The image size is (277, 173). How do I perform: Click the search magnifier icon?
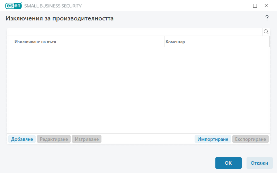(x=266, y=32)
